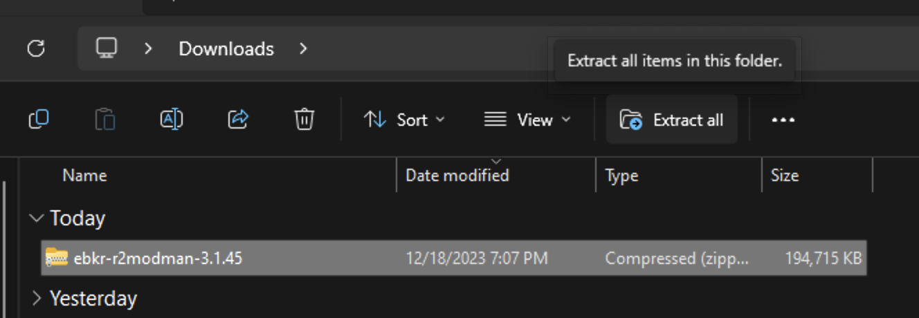Click the This PC monitor icon
Screen dimensions: 919x318
pyautogui.click(x=106, y=48)
